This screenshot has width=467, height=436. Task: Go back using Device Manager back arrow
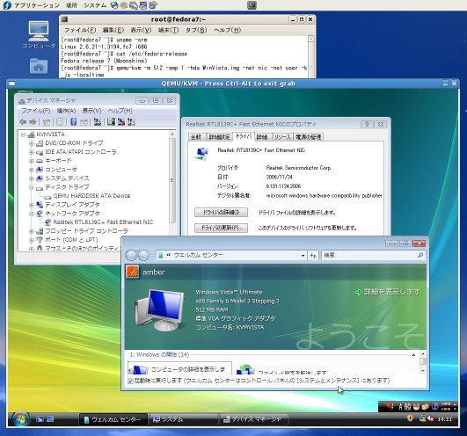pyautogui.click(x=23, y=121)
